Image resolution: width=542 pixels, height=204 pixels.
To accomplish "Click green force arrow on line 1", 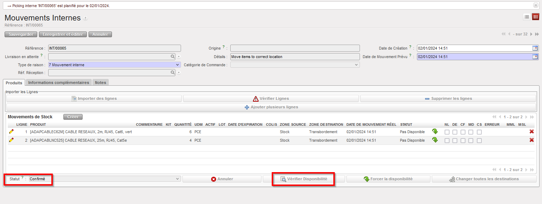I will pos(435,132).
